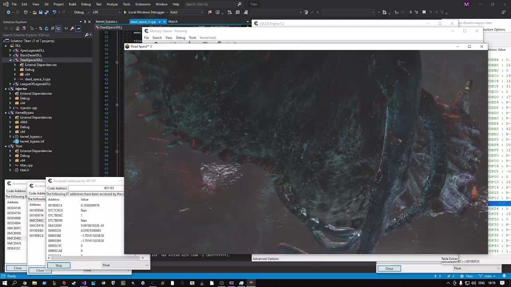Screen dimensions: 511x287
Task: Open the Analyze menu
Action: point(112,4)
